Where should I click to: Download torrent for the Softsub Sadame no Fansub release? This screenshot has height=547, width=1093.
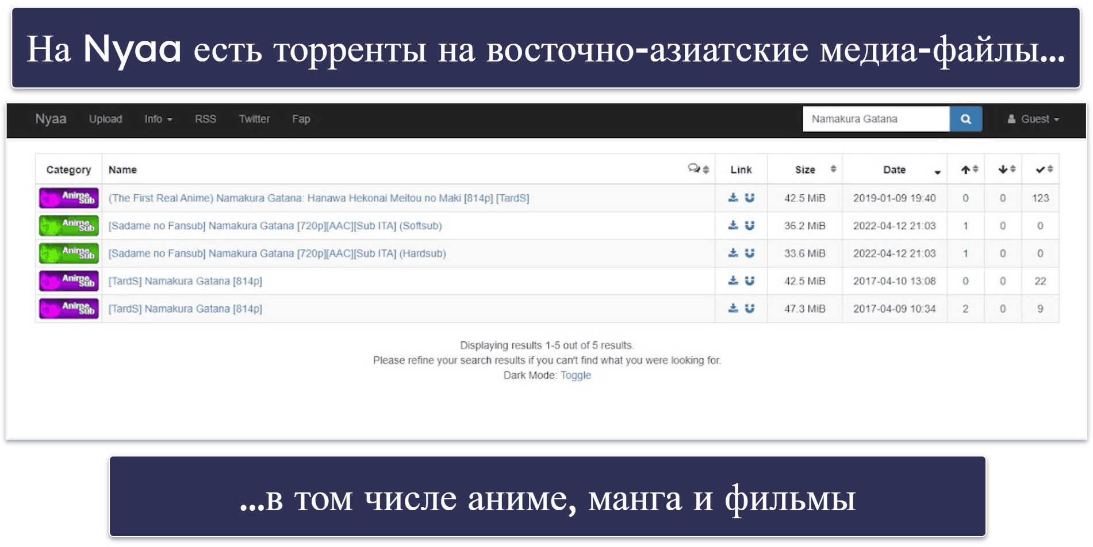click(733, 226)
